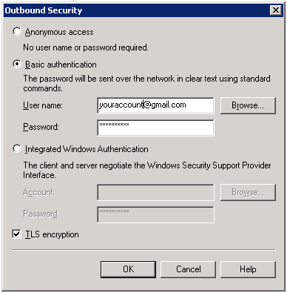Click the "Integrated Windows Authentication" label text
The image size is (287, 293).
tap(87, 149)
